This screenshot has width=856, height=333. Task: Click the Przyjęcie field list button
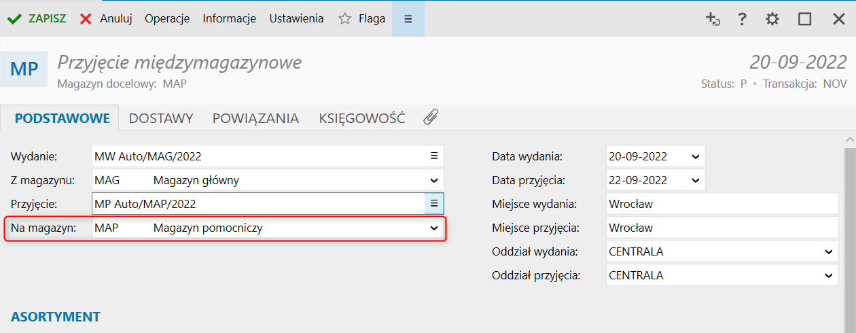click(434, 203)
